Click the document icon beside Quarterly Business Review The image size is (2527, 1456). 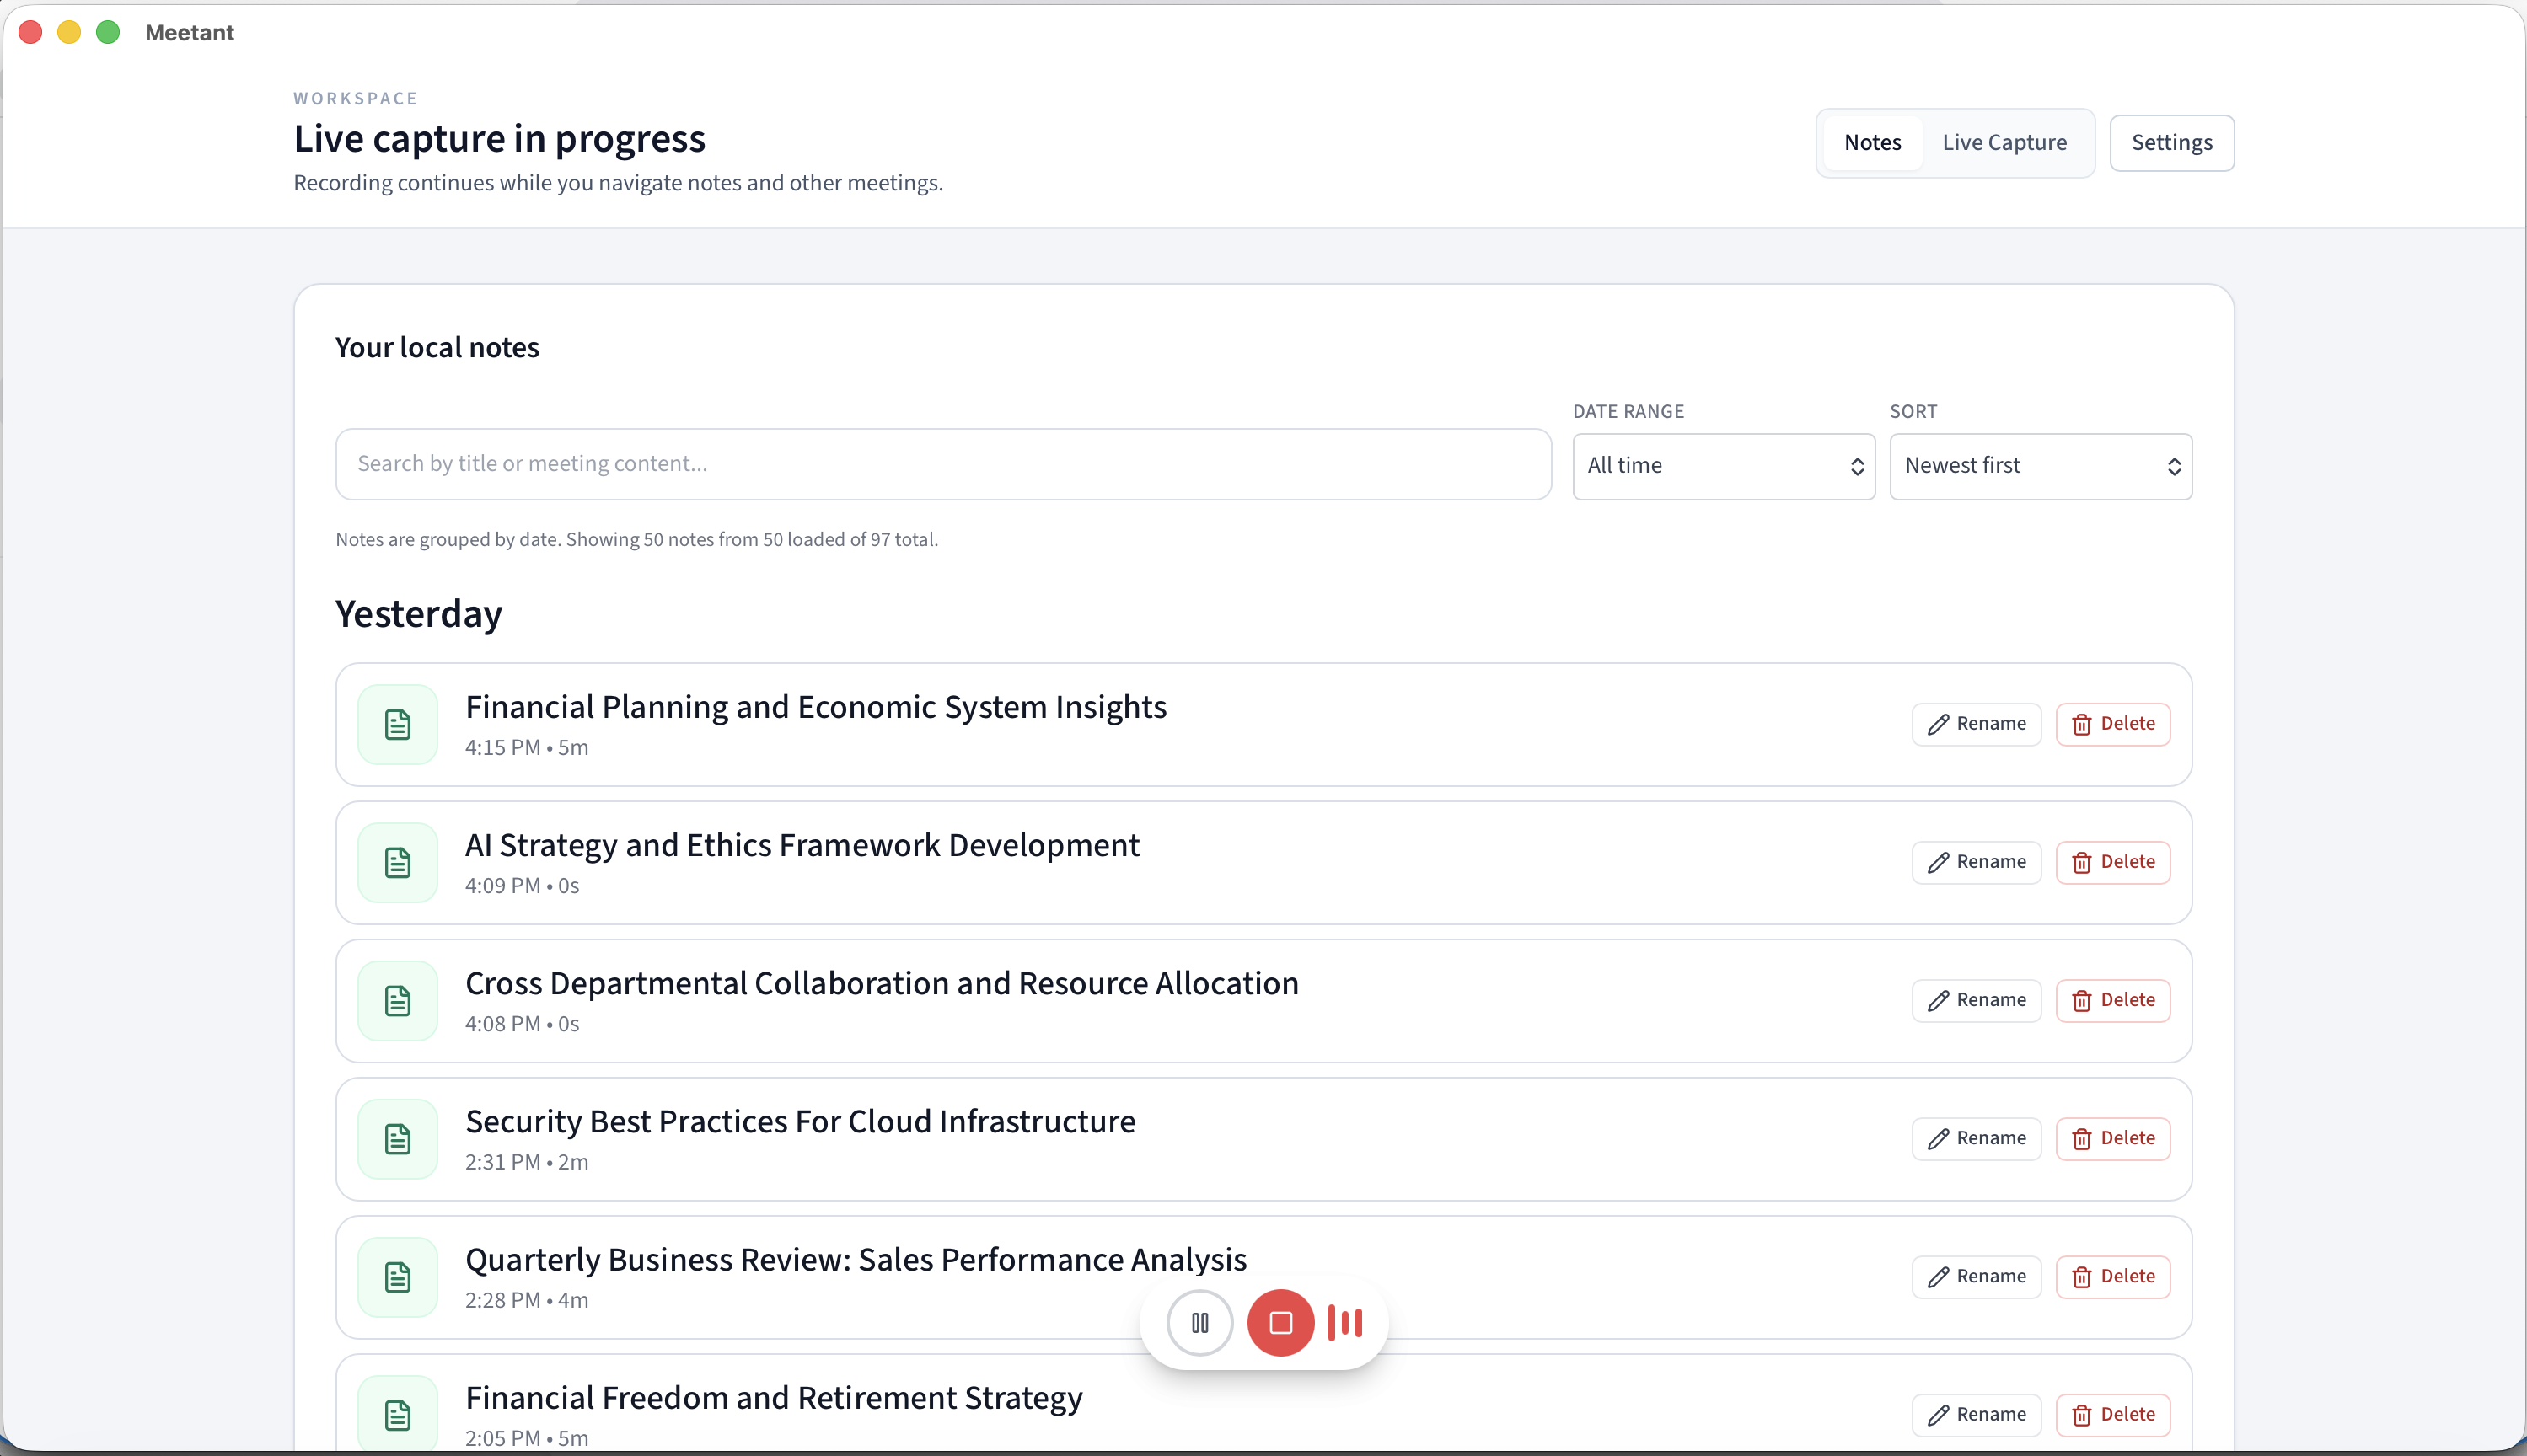pyautogui.click(x=397, y=1277)
